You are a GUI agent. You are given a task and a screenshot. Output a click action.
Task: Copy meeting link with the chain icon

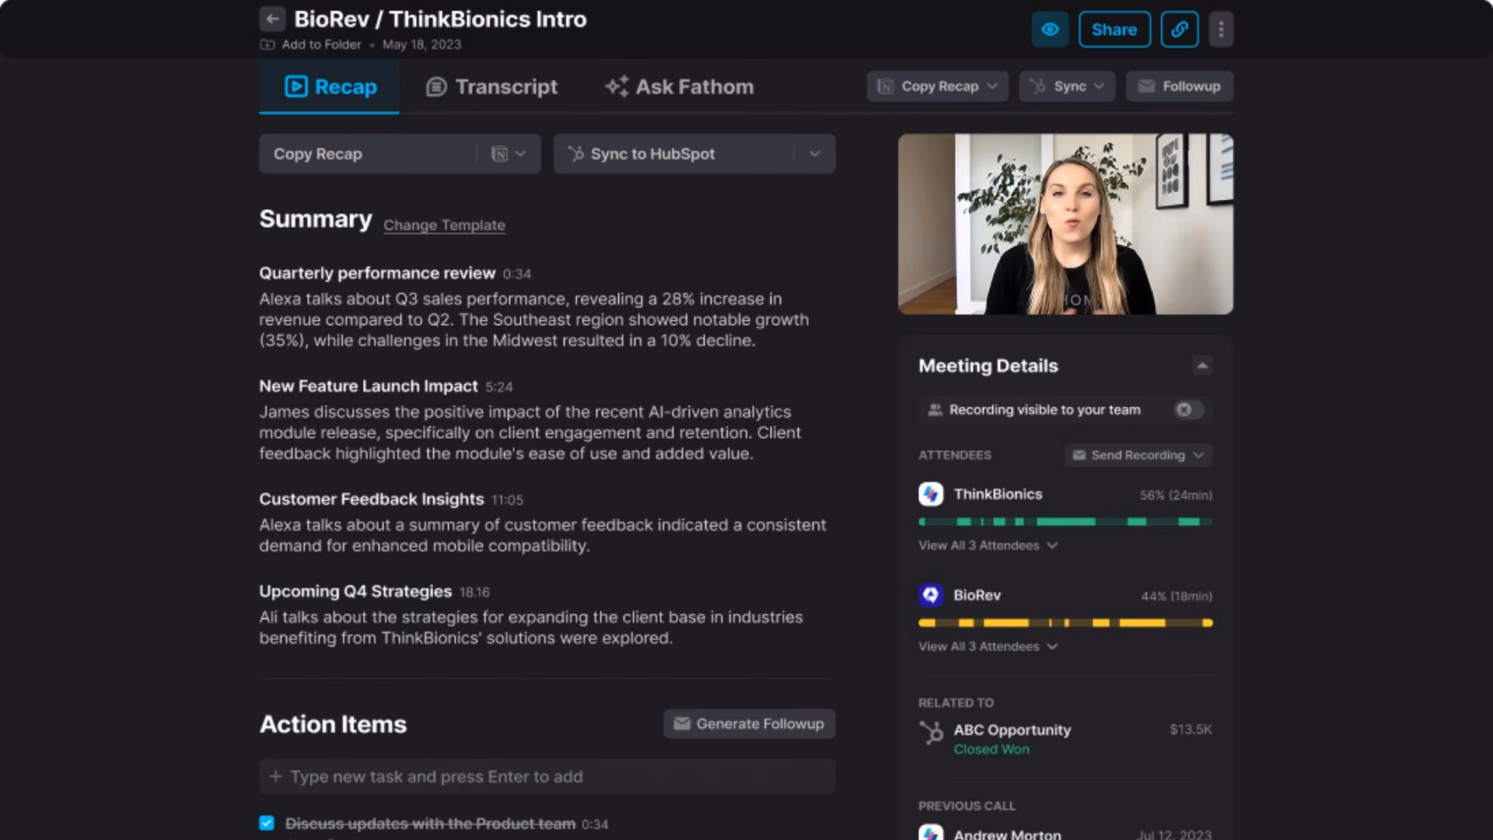[x=1180, y=30]
